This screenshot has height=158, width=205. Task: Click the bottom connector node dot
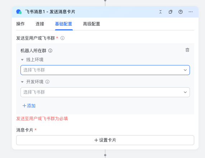click(x=105, y=155)
